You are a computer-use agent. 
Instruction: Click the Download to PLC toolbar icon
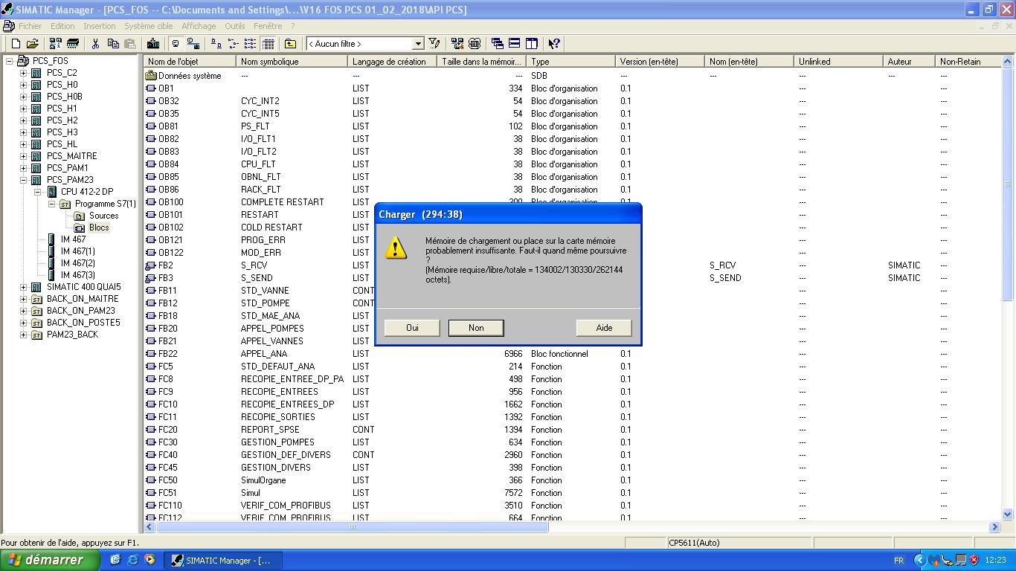(x=153, y=44)
